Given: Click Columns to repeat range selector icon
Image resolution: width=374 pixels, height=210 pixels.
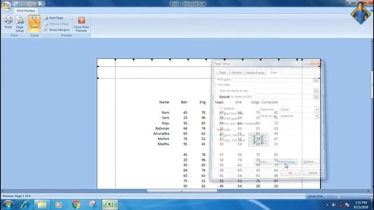Looking at the screenshot, I should [x=316, y=97].
